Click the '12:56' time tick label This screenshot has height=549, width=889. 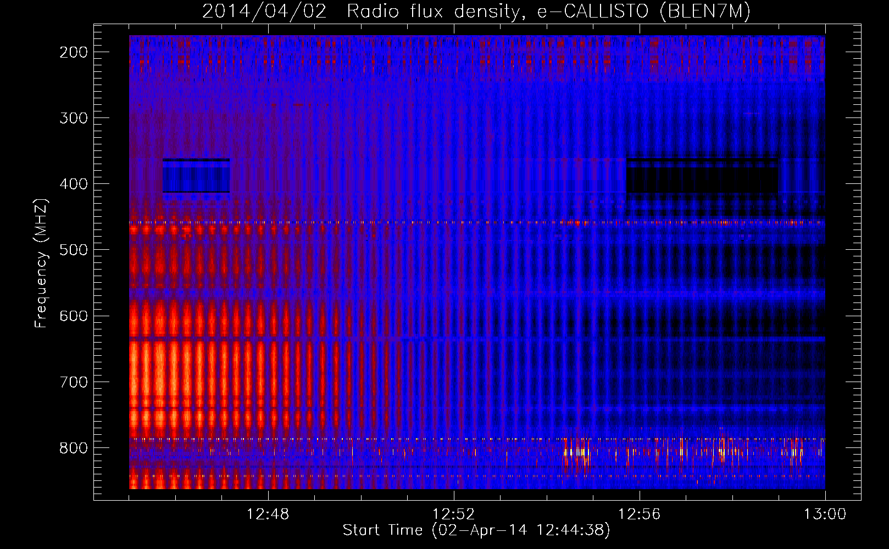pyautogui.click(x=640, y=514)
